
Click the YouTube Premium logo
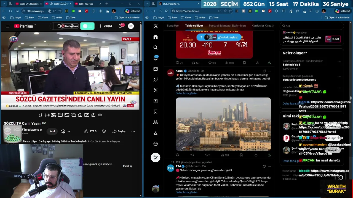click(x=24, y=26)
